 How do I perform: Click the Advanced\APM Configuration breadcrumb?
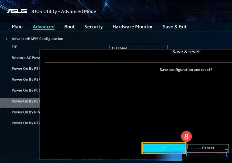coord(37,39)
